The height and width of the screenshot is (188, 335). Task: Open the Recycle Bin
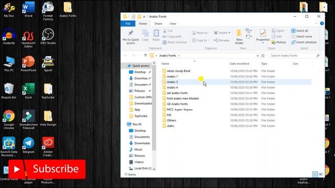click(x=9, y=91)
